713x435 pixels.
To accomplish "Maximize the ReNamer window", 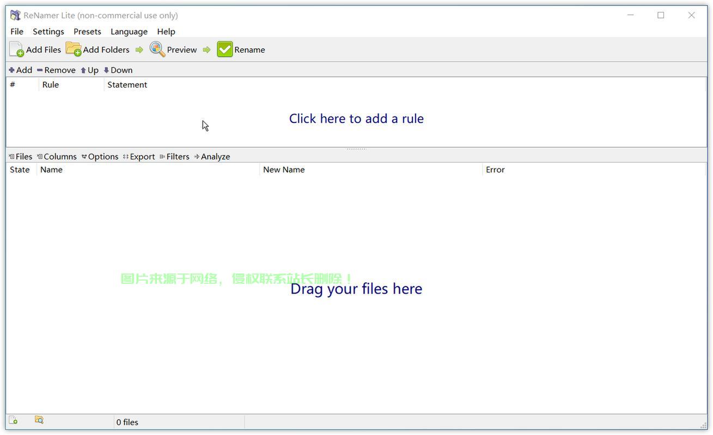I will (661, 15).
